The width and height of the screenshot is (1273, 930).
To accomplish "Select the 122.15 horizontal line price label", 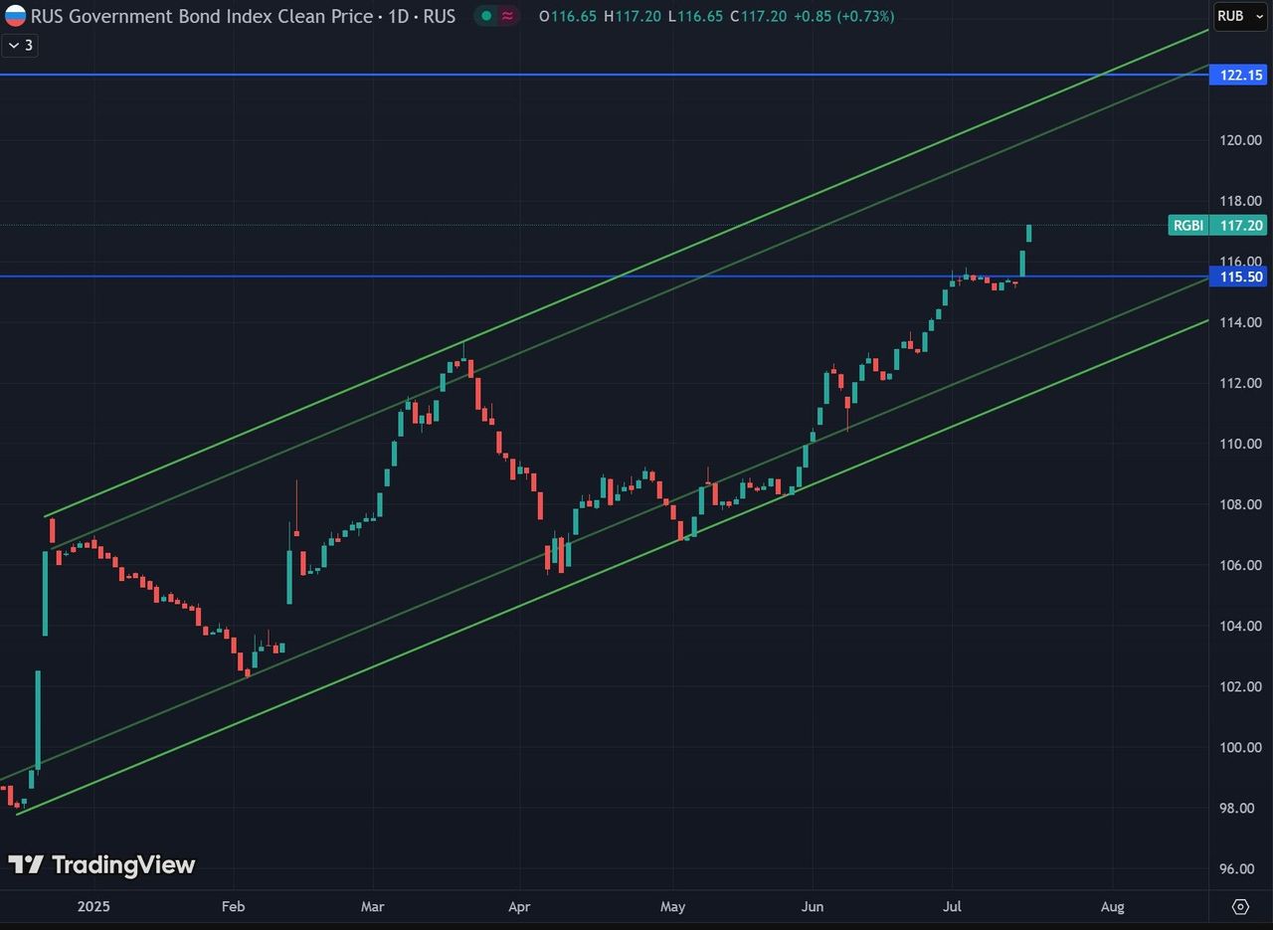I will click(x=1237, y=75).
